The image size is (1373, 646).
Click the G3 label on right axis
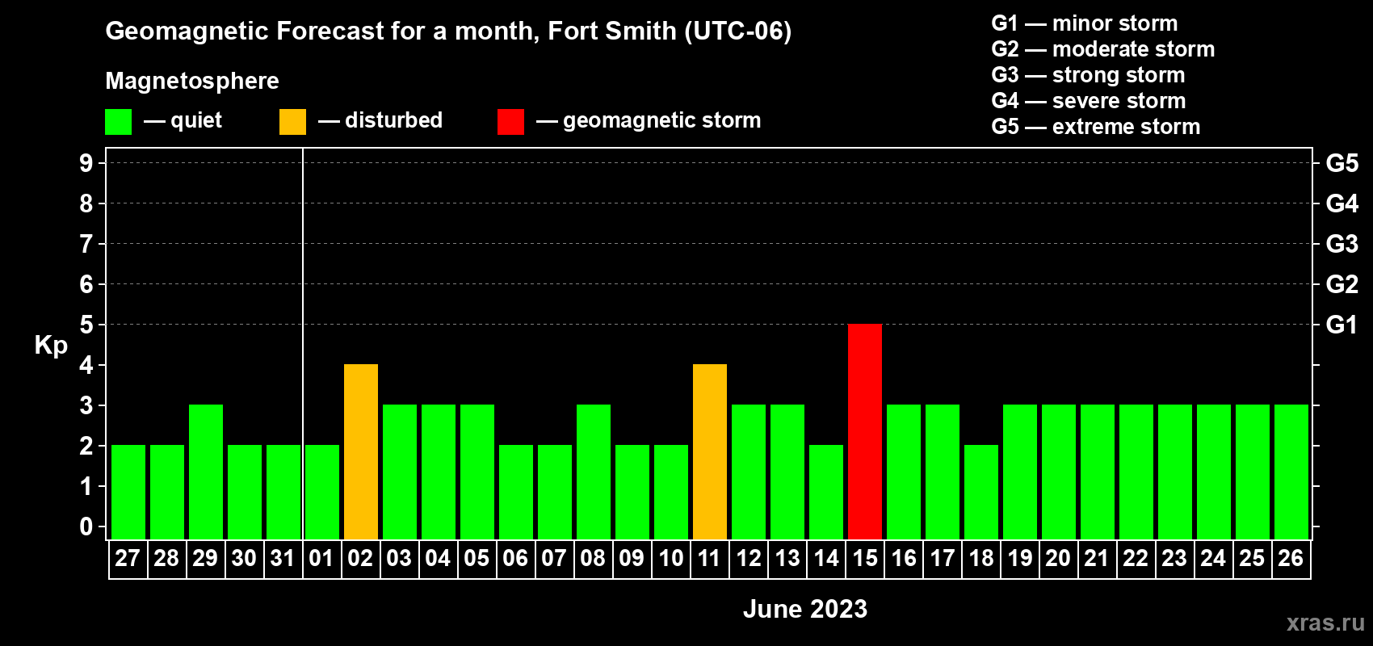point(1342,244)
